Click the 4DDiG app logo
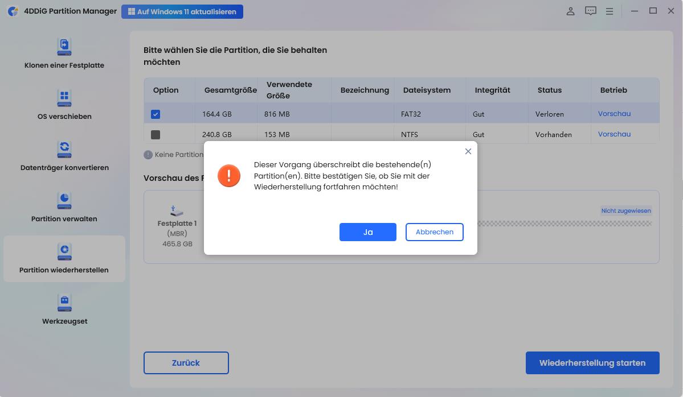Viewport: 683px width, 397px height. click(x=13, y=11)
